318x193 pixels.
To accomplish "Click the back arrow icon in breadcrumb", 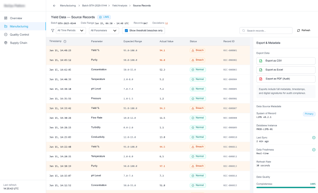I will point(54,6).
